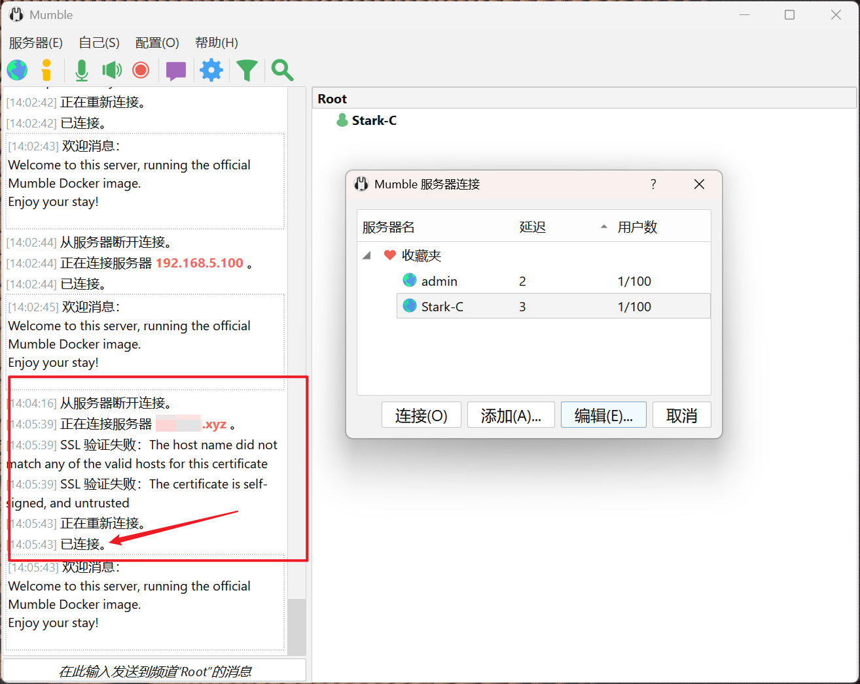Click Stark-C's latency value 3
The width and height of the screenshot is (860, 684).
522,307
